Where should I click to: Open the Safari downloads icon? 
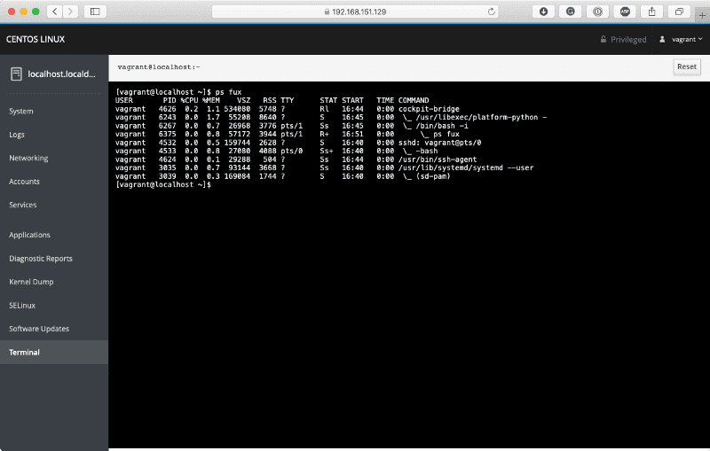click(x=543, y=12)
